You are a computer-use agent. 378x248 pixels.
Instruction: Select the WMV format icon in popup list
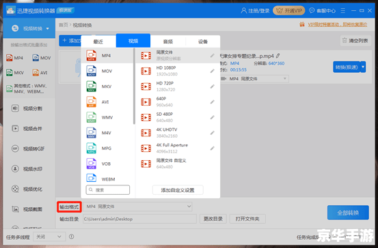[92, 117]
